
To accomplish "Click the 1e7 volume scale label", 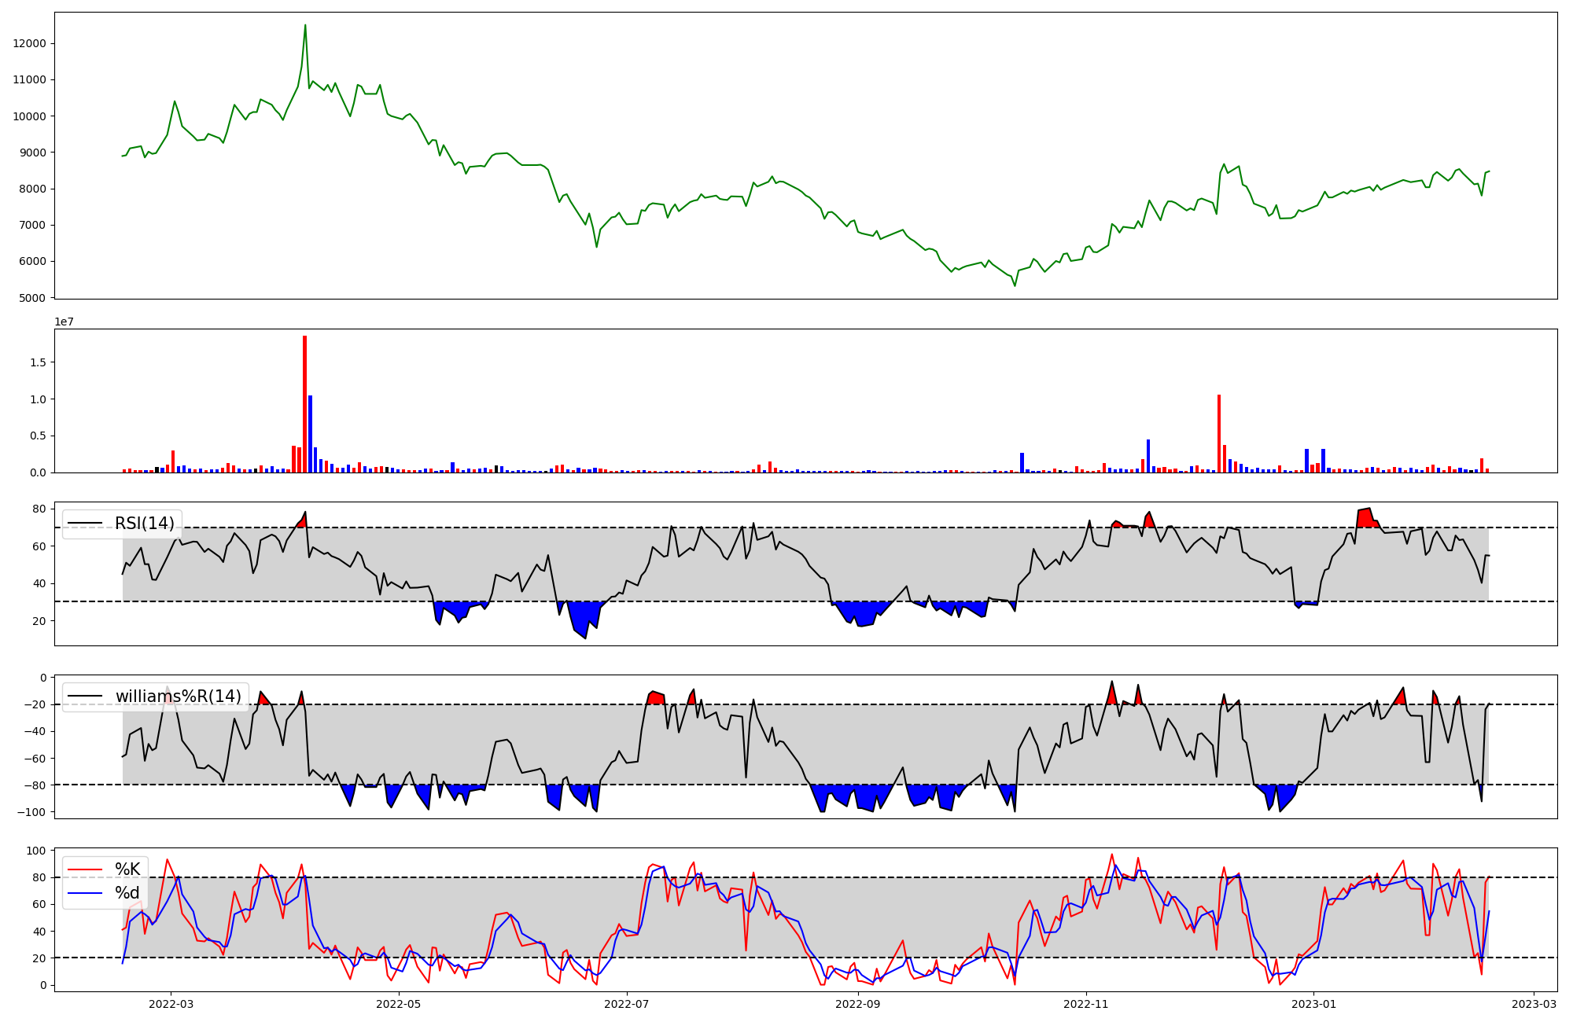I will tap(64, 322).
